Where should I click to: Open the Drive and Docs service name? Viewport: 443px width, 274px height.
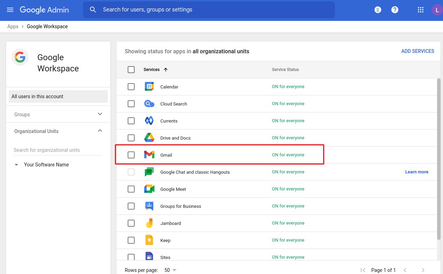point(175,138)
